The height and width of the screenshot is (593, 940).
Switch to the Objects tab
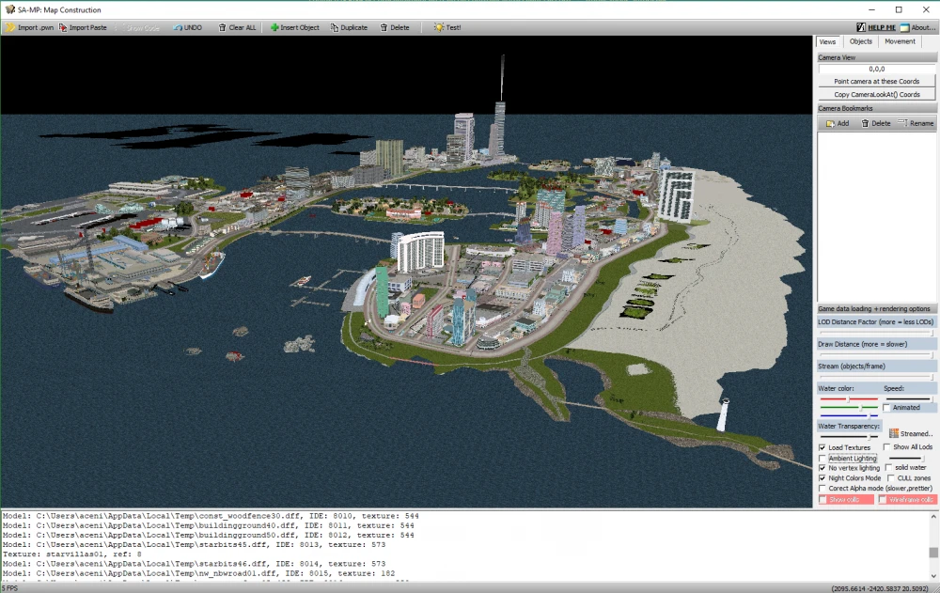[x=861, y=41]
